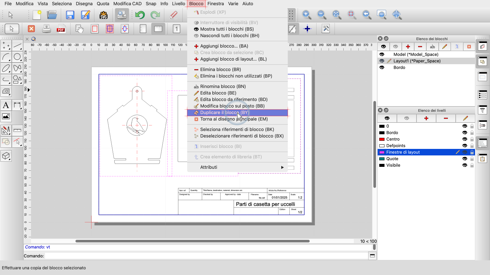Toggle lock on Centro layer
The image size is (490, 275).
[472, 139]
